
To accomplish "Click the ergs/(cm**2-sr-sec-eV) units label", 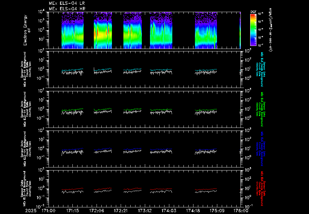I will (270, 30).
